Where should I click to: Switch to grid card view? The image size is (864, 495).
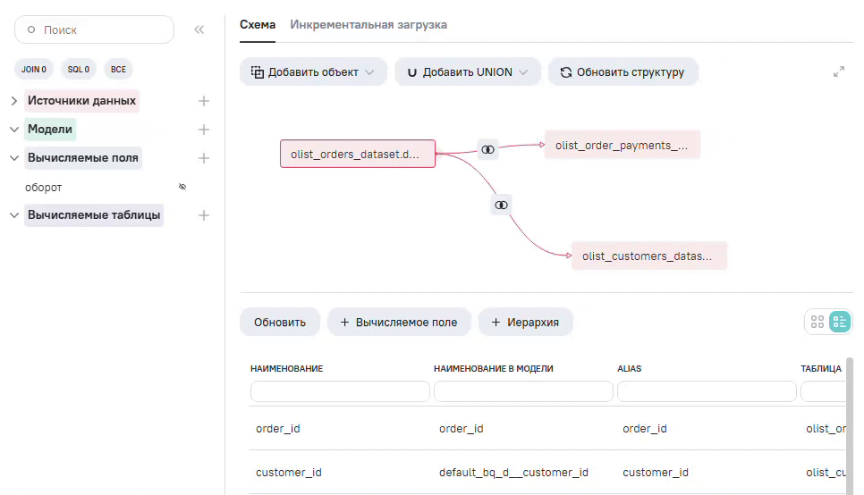pos(817,323)
